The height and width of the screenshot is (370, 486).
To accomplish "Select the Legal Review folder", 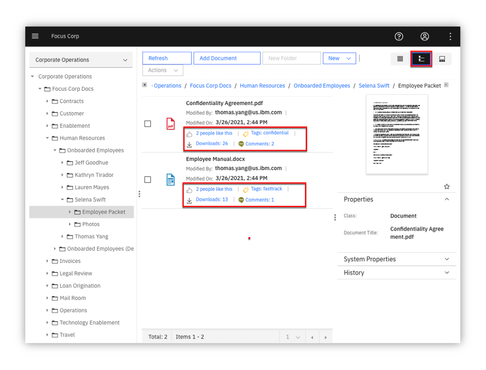I will (x=76, y=273).
